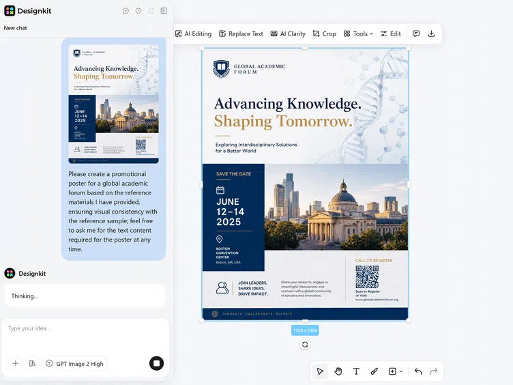The height and width of the screenshot is (385, 513).
Task: Click the 'Thinking...' response bubble
Action: point(85,296)
